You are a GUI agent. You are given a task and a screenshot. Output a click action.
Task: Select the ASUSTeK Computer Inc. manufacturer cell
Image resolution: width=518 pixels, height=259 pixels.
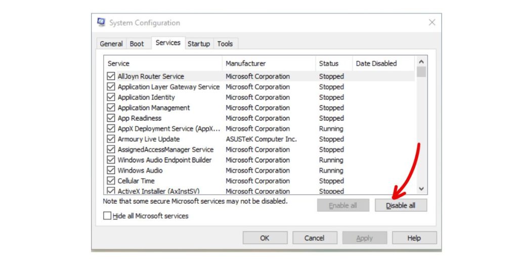[262, 139]
